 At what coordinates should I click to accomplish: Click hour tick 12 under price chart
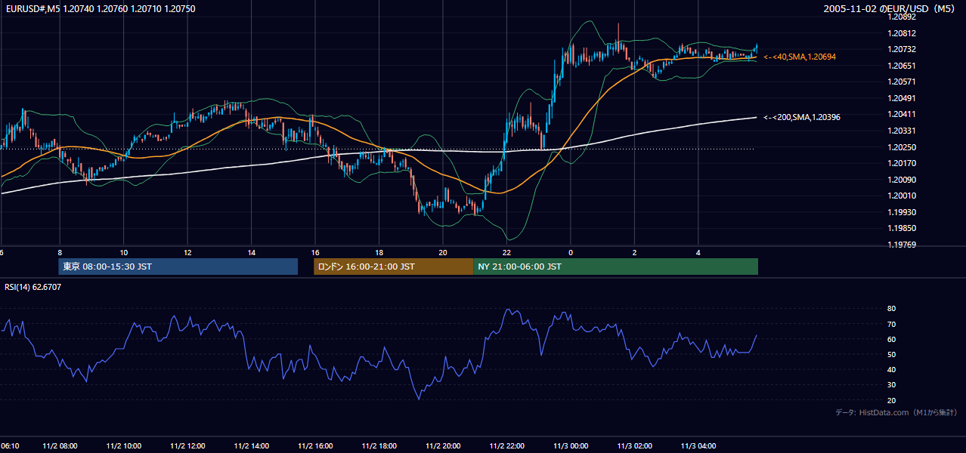[187, 252]
